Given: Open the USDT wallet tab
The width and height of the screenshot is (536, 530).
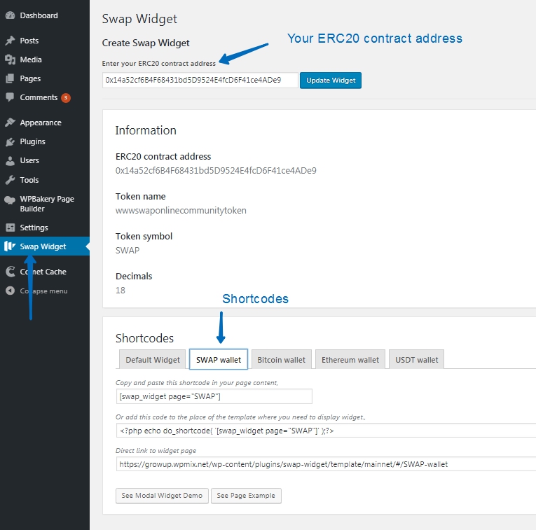Looking at the screenshot, I should [x=416, y=360].
